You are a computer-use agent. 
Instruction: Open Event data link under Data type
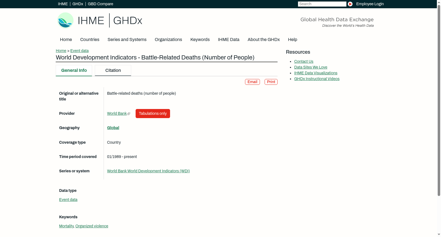coord(68,200)
